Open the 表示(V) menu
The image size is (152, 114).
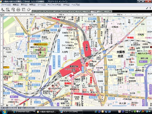(24, 5)
